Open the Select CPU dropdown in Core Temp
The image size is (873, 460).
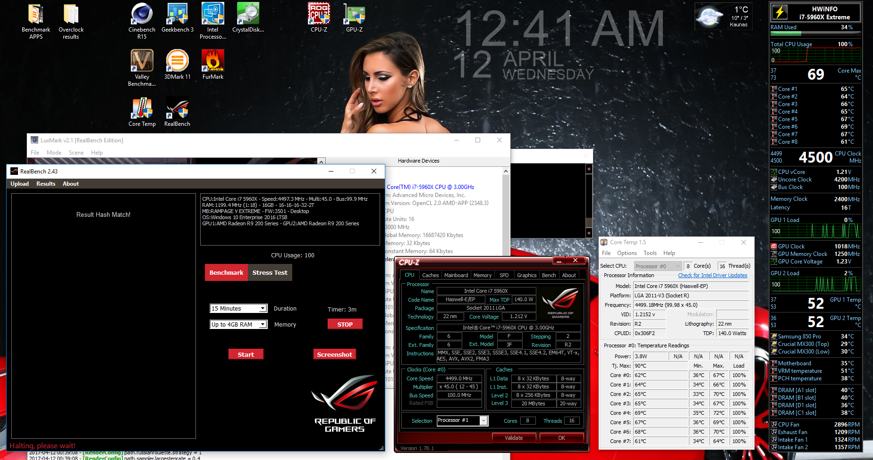tap(658, 266)
